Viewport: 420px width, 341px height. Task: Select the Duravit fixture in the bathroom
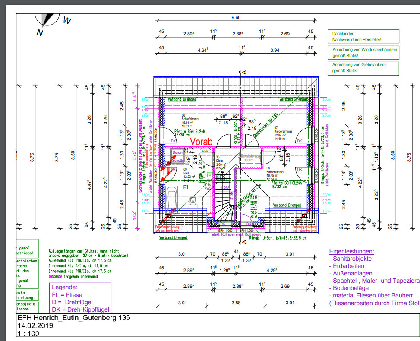[177, 153]
